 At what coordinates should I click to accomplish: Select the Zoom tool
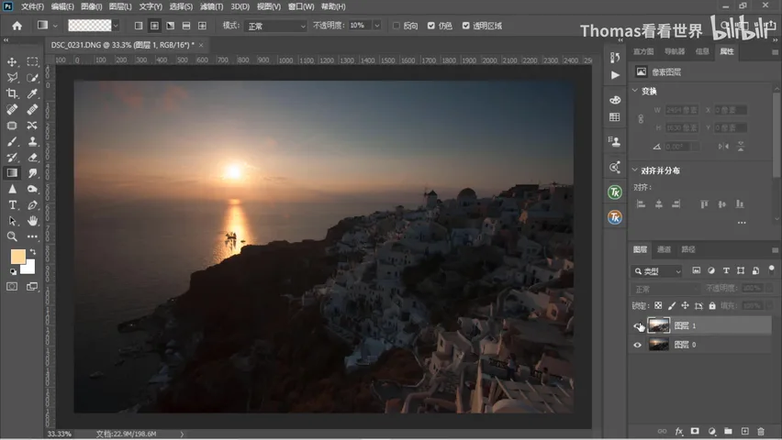click(12, 236)
